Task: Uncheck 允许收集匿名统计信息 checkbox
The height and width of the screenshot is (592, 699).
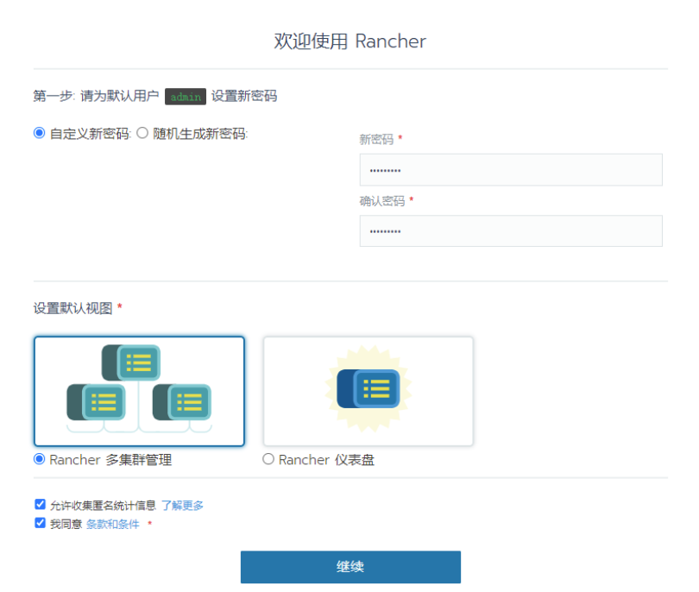Action: pos(40,504)
